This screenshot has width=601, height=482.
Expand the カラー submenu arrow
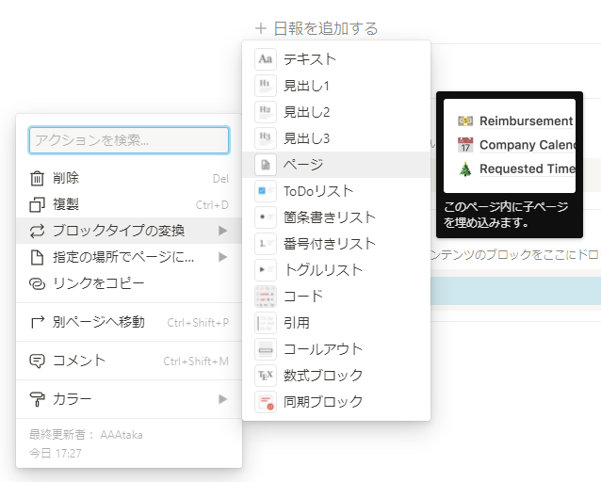click(x=222, y=399)
